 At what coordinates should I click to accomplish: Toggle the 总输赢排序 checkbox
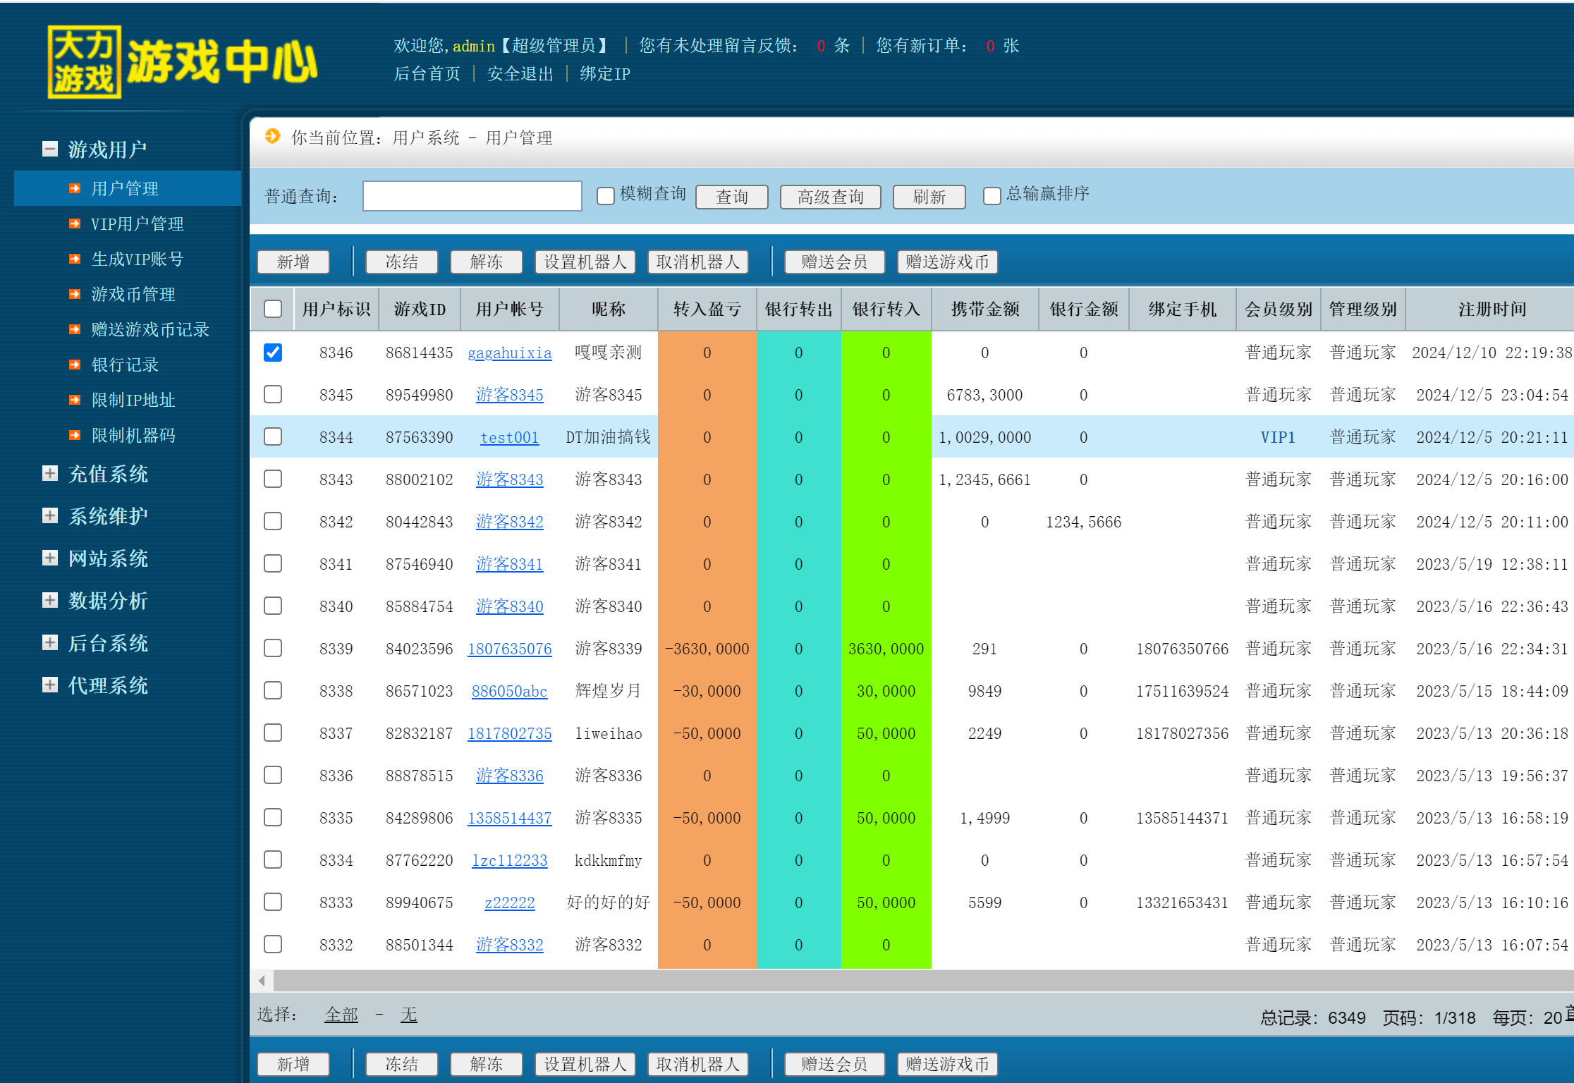[x=992, y=195]
